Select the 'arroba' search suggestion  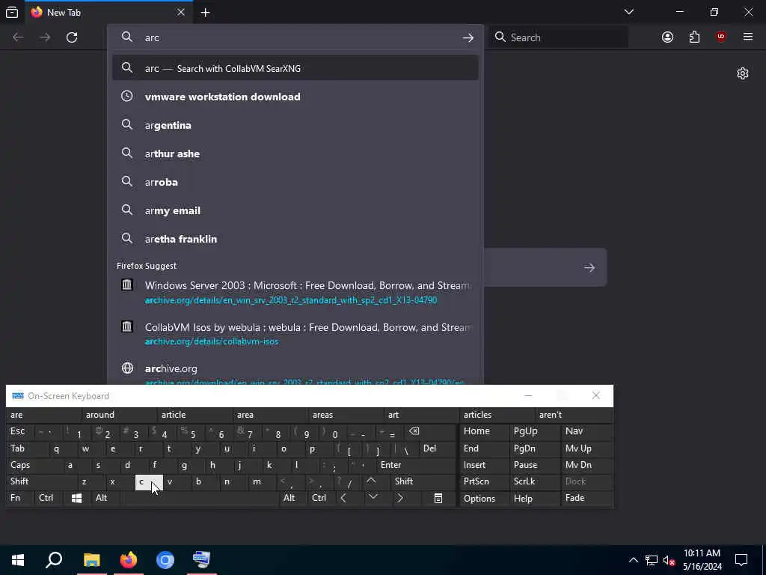(x=295, y=182)
